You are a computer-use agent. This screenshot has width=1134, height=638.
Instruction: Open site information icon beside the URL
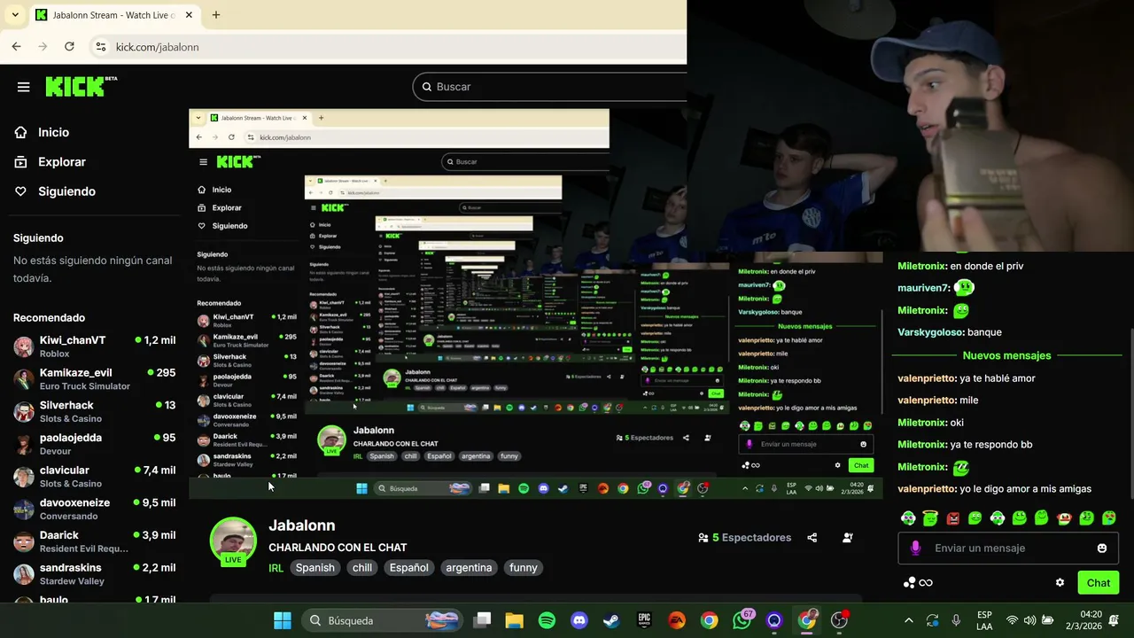(100, 47)
